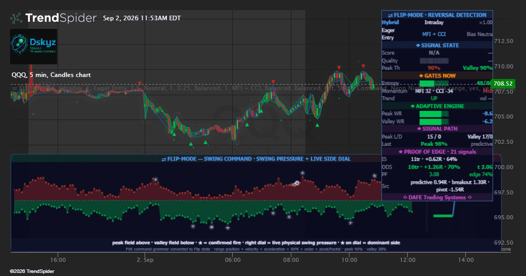Click the swap-arrows icon in the SWING COMMAND header
Viewport: 526px width, 276px height.
tap(164, 159)
